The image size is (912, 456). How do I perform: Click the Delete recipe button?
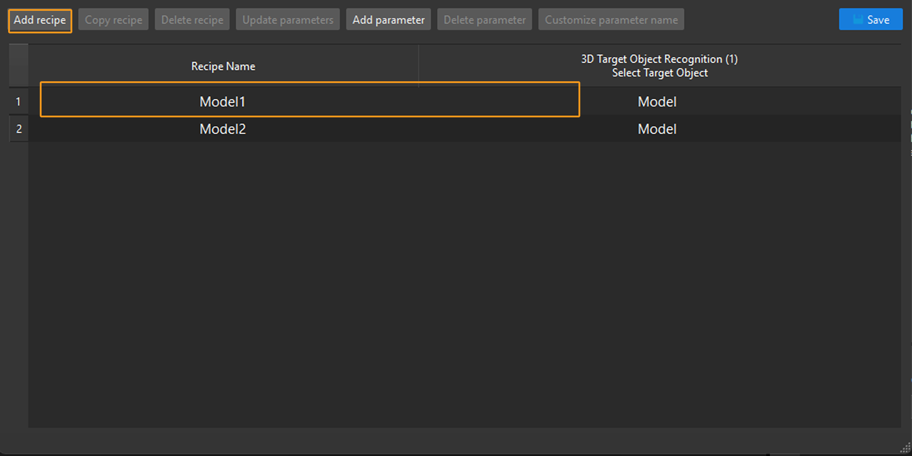192,19
